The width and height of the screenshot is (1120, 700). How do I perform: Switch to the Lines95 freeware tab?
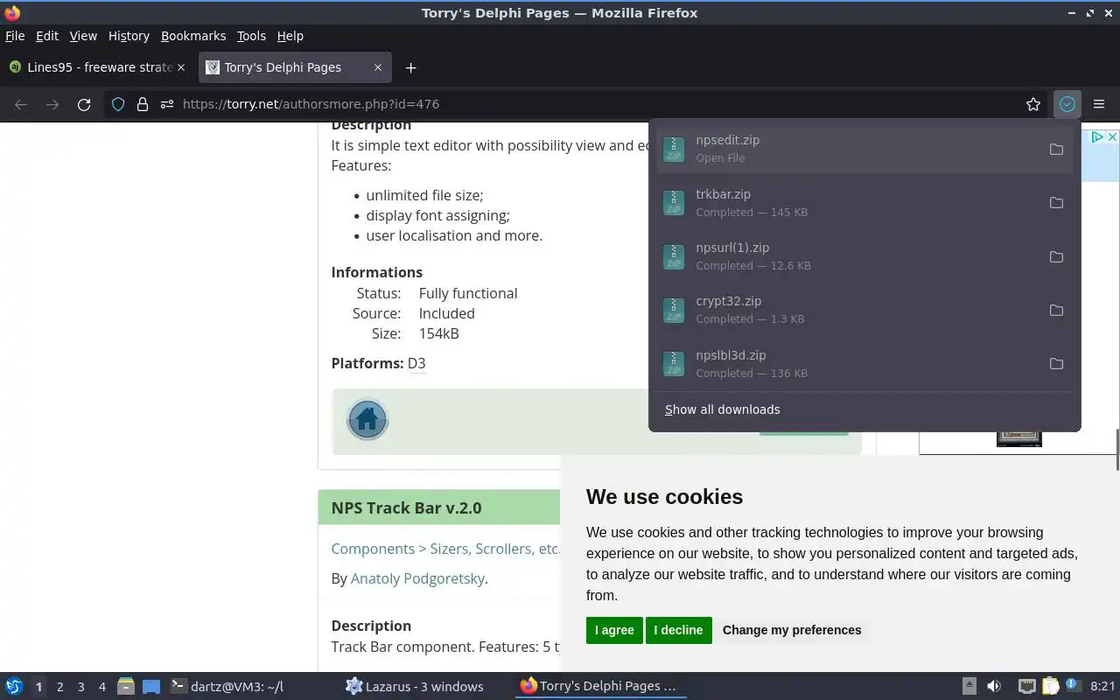point(98,67)
